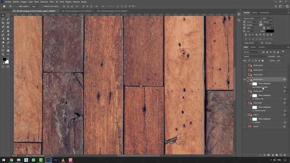
Task: Open WhatsApp from the Windows taskbar
Action: click(x=34, y=160)
